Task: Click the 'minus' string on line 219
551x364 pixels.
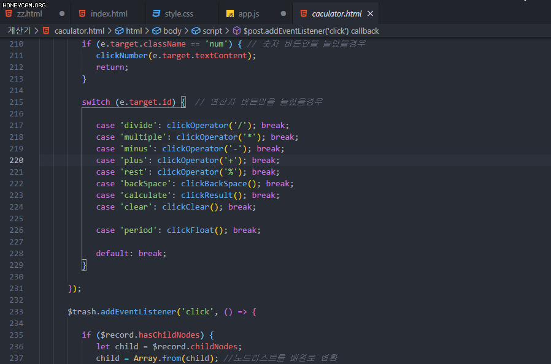Action: coord(136,149)
